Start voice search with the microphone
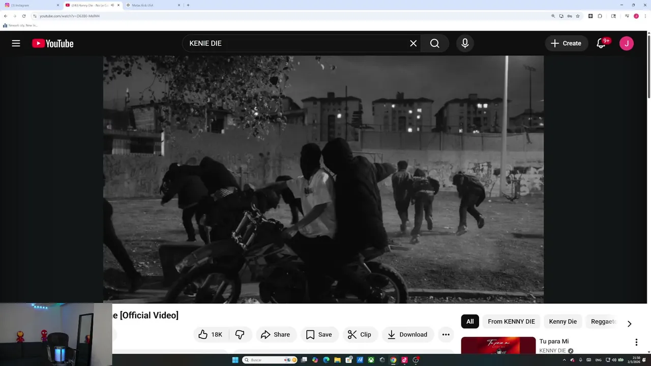Screen dimensions: 651x366 465,43
